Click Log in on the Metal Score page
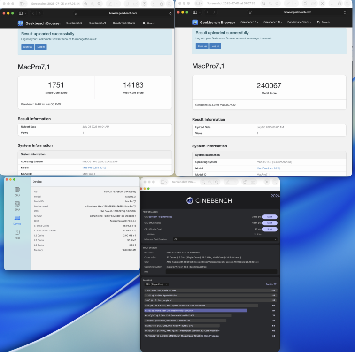The image size is (355, 352). 215,46
